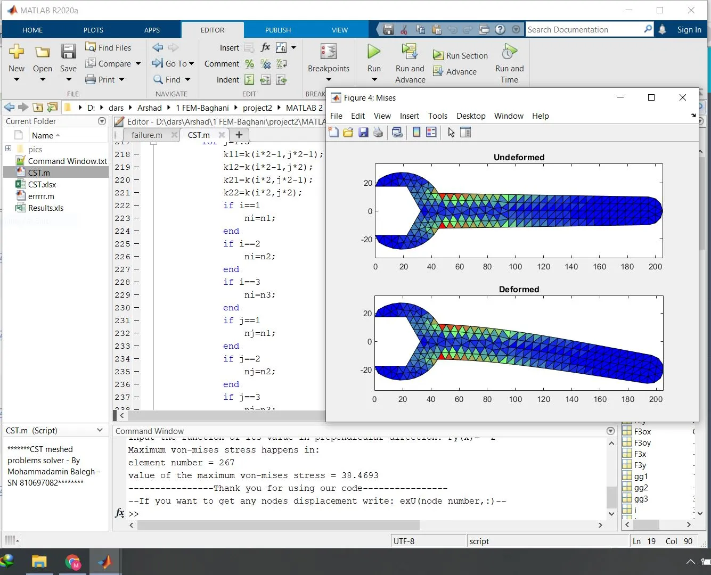Screen dimensions: 711x575
Task: Switch to the PLOTS ribbon tab
Action: click(x=93, y=30)
